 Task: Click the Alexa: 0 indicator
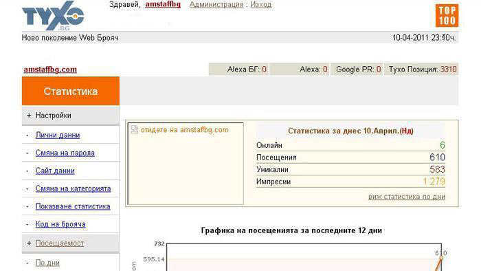coord(300,69)
